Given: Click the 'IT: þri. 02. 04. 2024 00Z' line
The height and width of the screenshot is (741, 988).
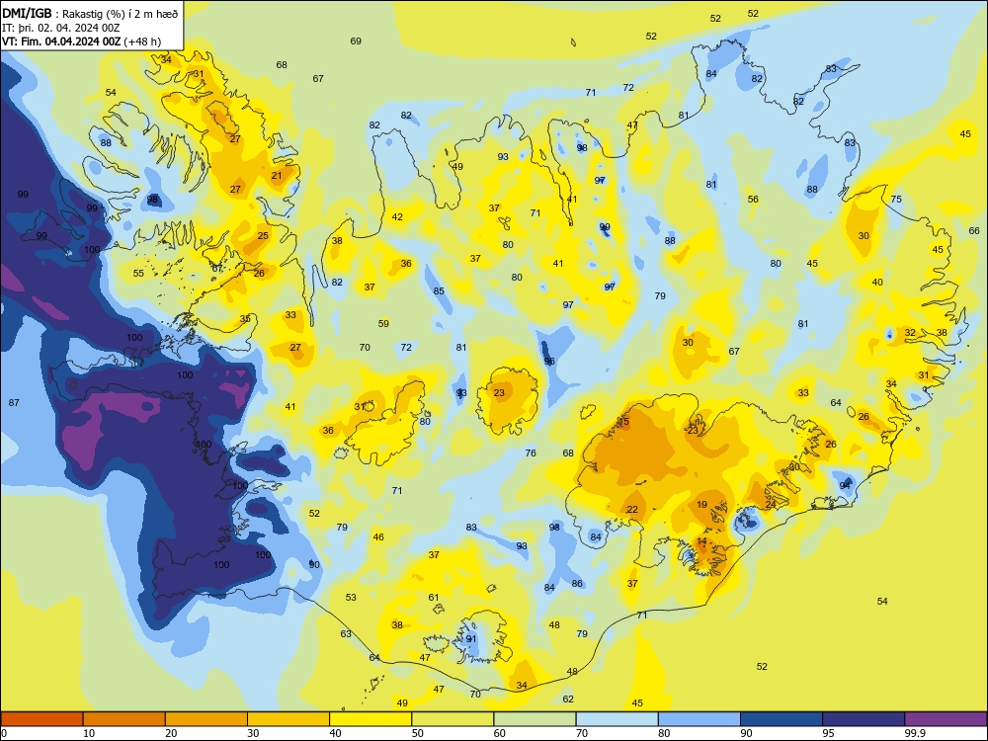Looking at the screenshot, I should pos(60,28).
